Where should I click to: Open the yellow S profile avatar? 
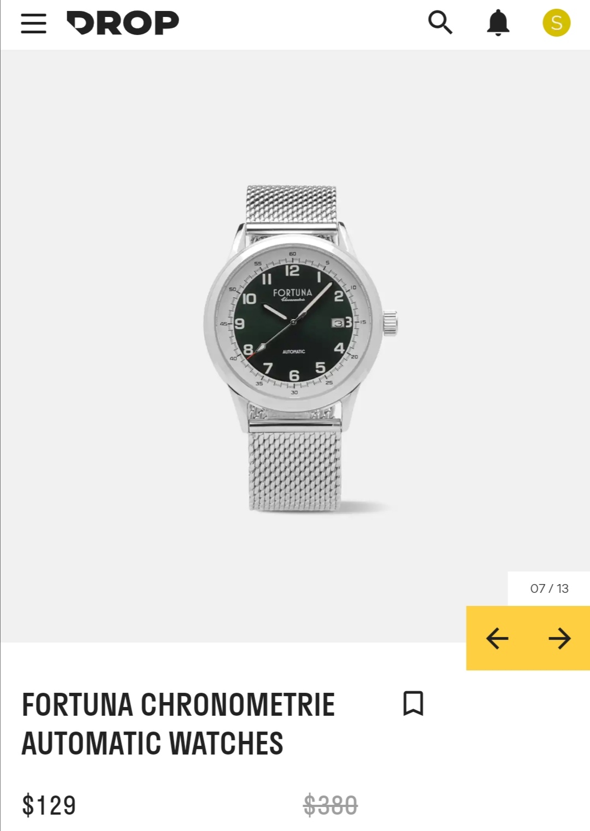[556, 23]
